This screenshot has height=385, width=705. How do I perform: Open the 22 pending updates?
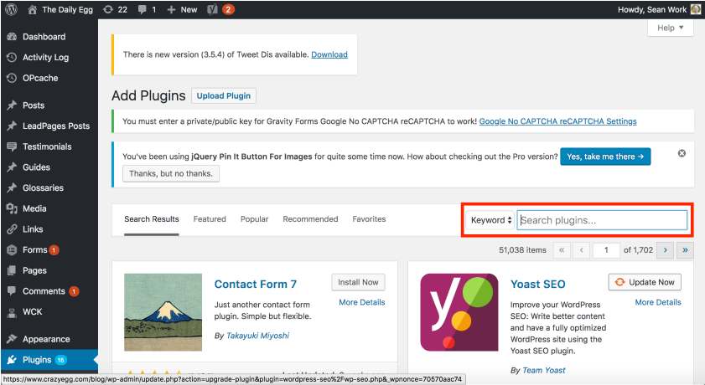point(115,9)
